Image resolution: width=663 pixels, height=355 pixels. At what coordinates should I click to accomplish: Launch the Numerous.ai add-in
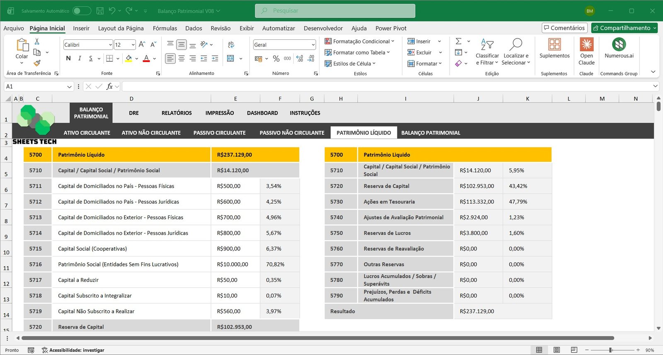(619, 48)
